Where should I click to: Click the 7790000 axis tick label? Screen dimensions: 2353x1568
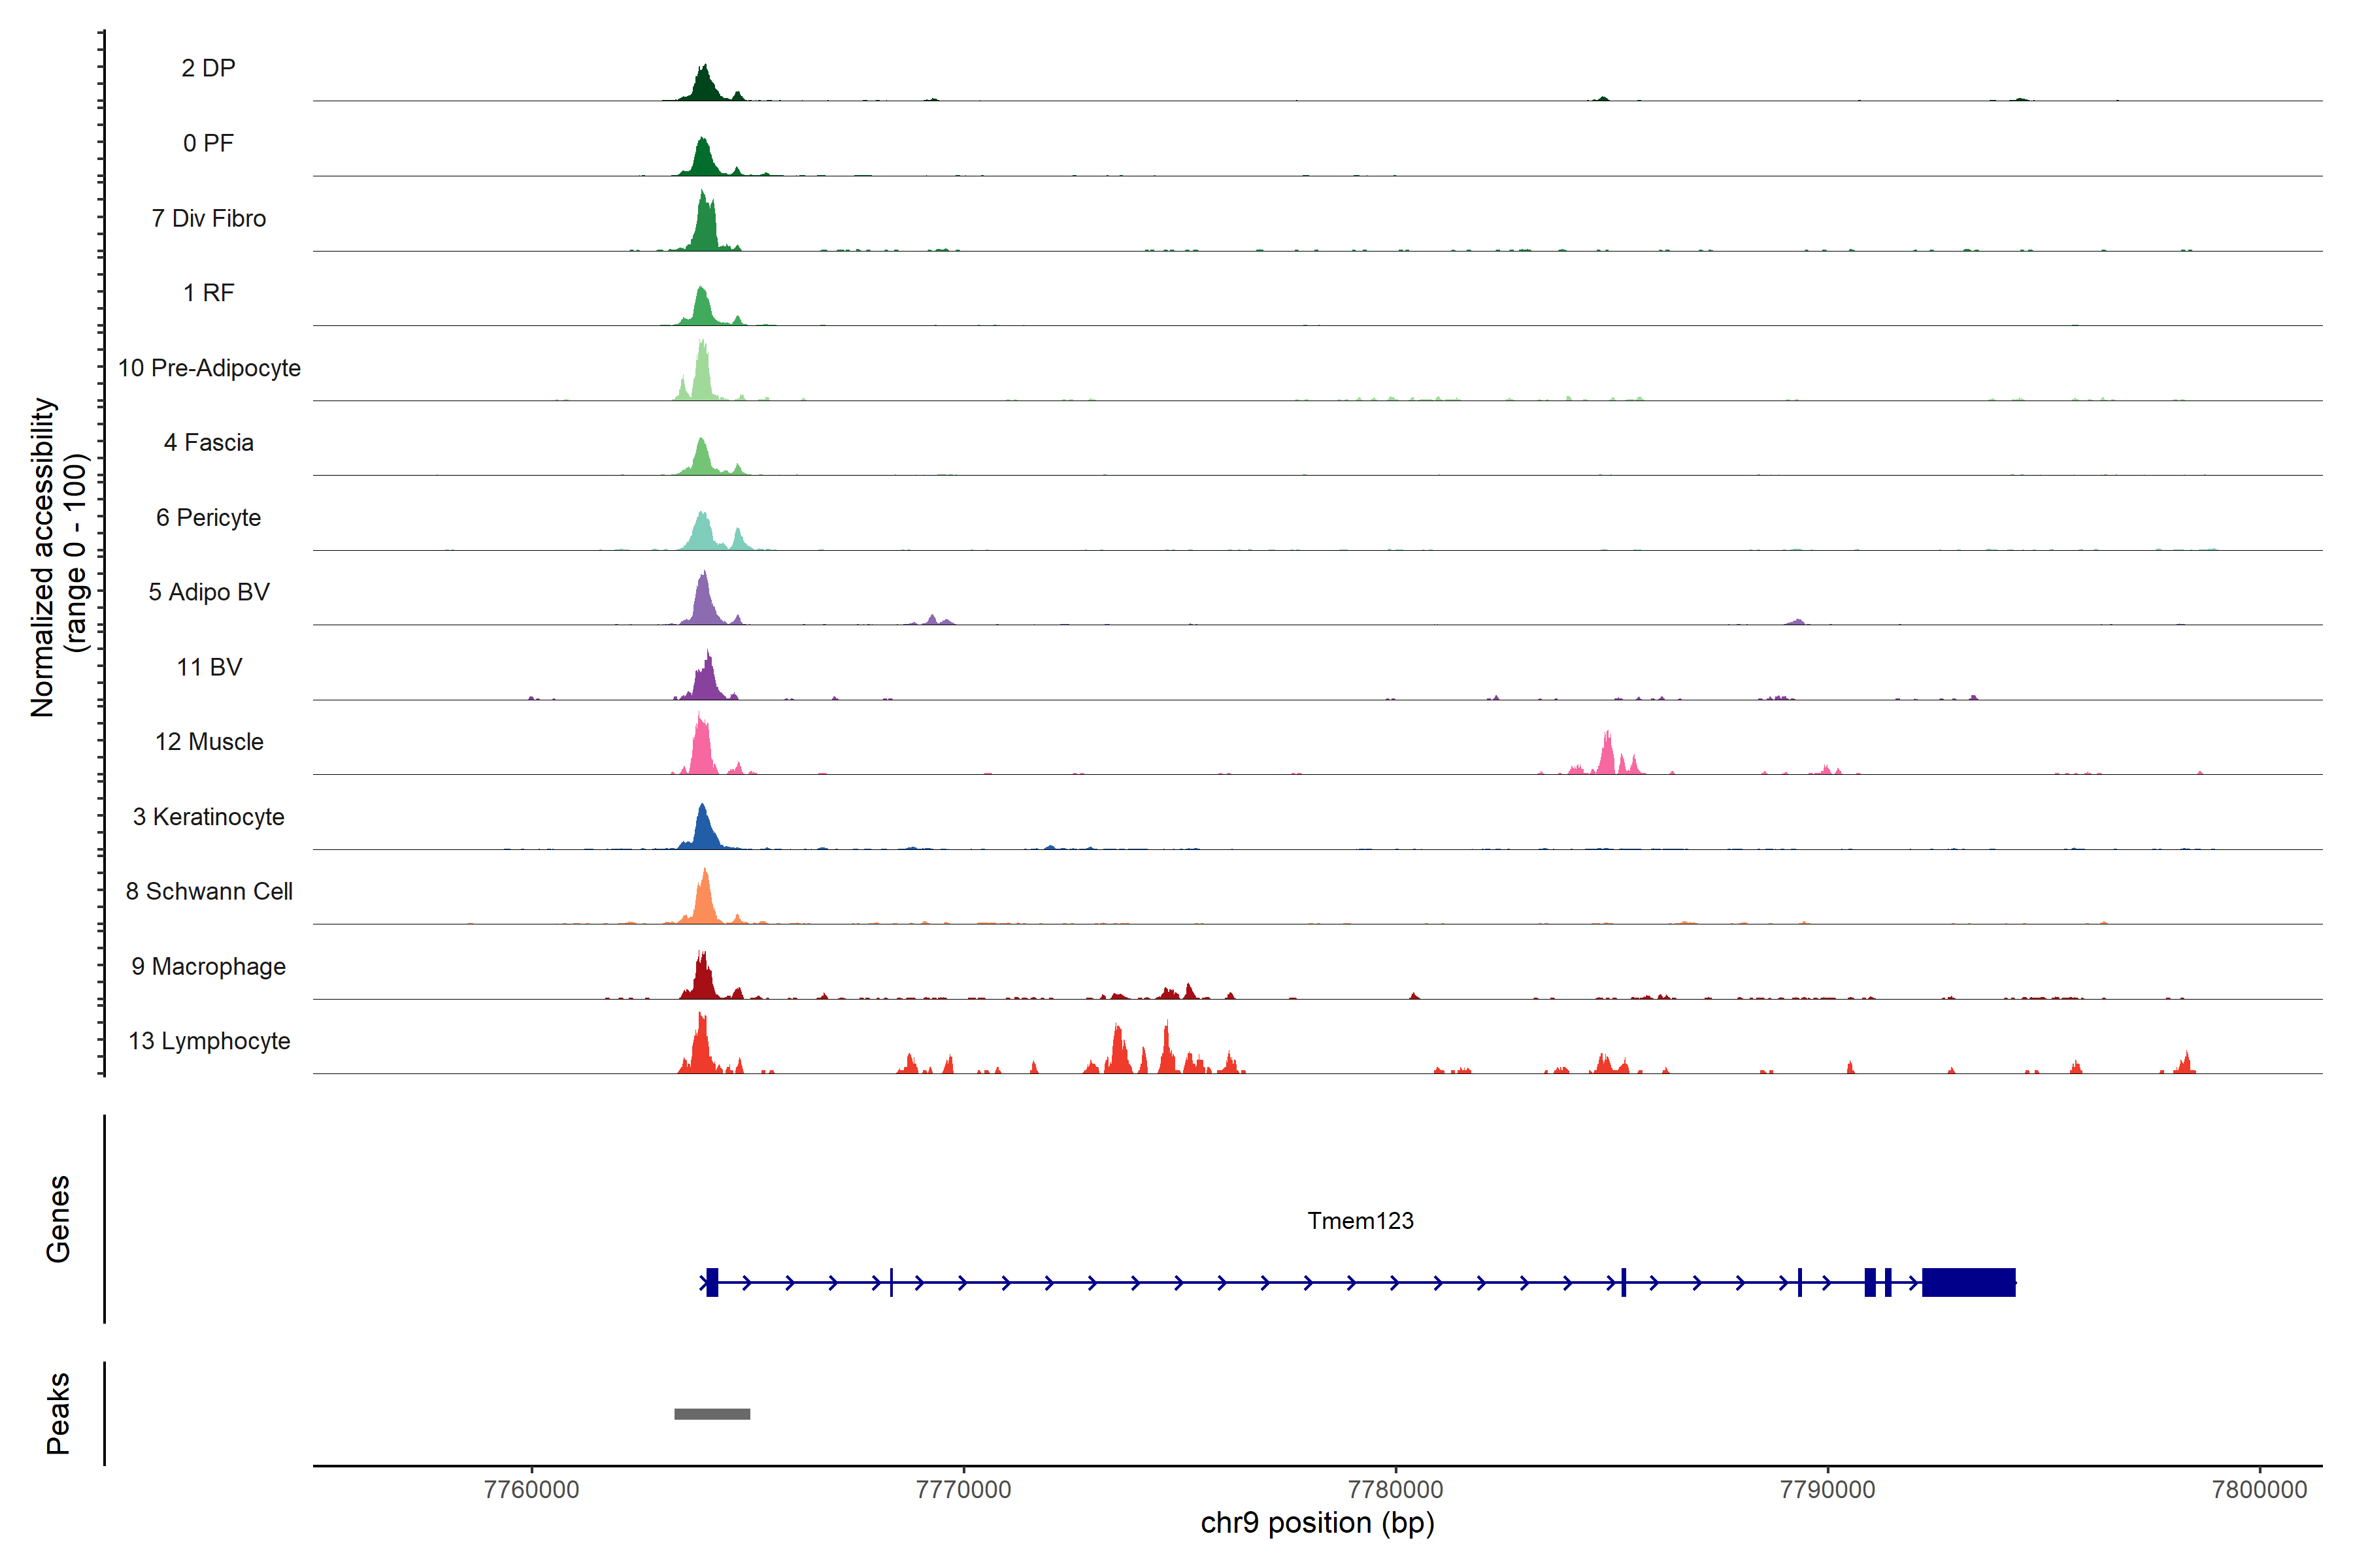(x=1827, y=1489)
